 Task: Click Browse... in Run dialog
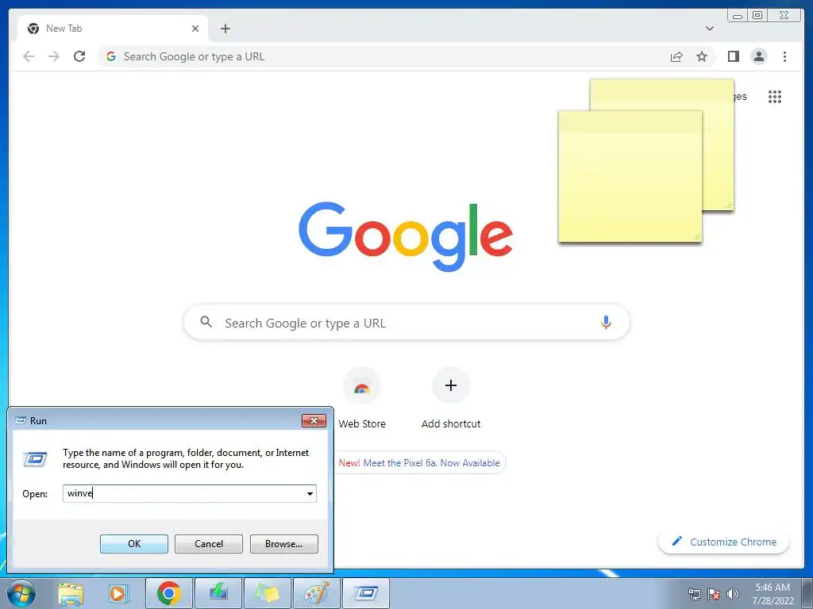283,544
